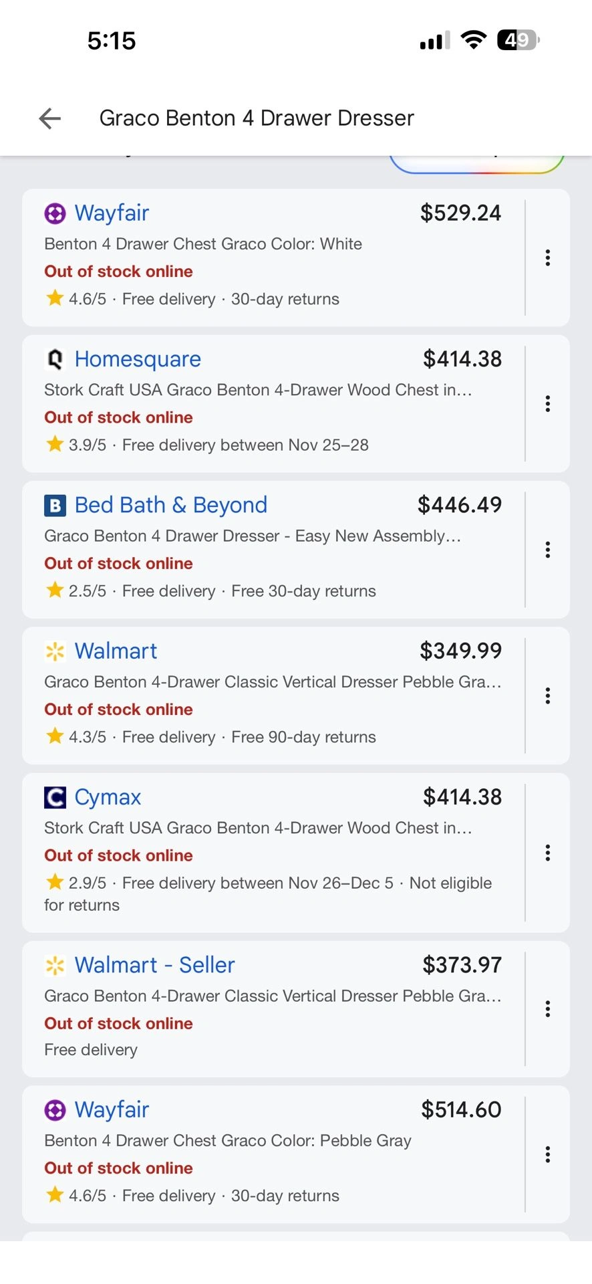The height and width of the screenshot is (1284, 592).
Task: Open the Wayfair $529.24 store link
Action: point(112,213)
